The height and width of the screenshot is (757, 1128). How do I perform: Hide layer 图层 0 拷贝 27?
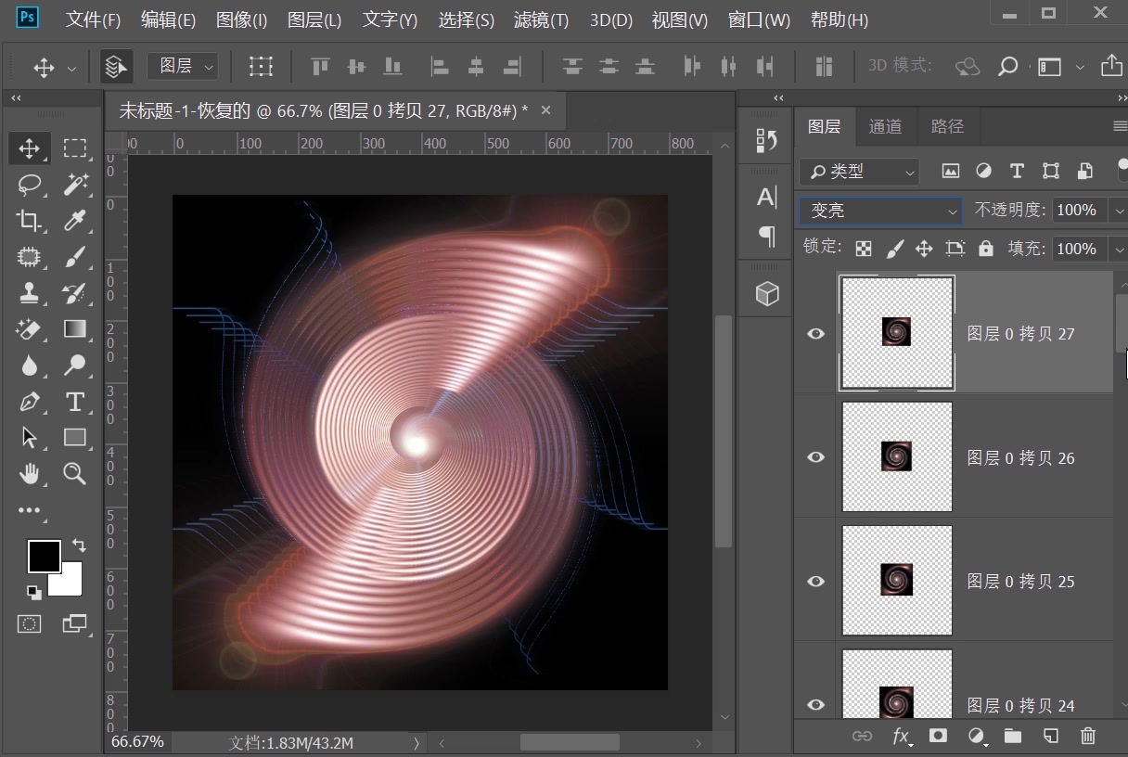(815, 334)
